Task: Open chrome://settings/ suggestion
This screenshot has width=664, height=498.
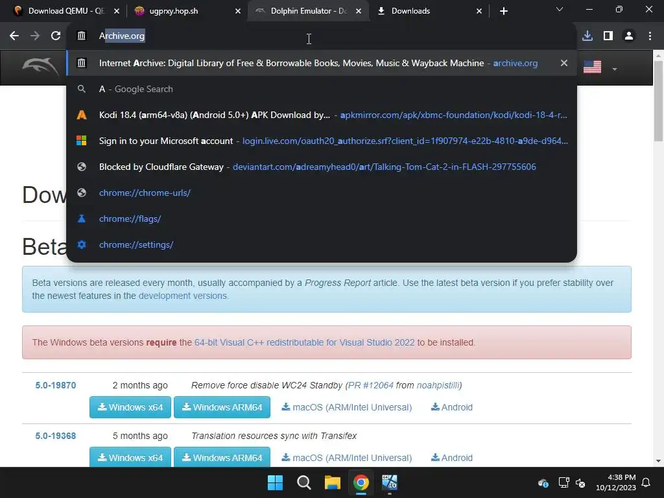Action: 322,244
